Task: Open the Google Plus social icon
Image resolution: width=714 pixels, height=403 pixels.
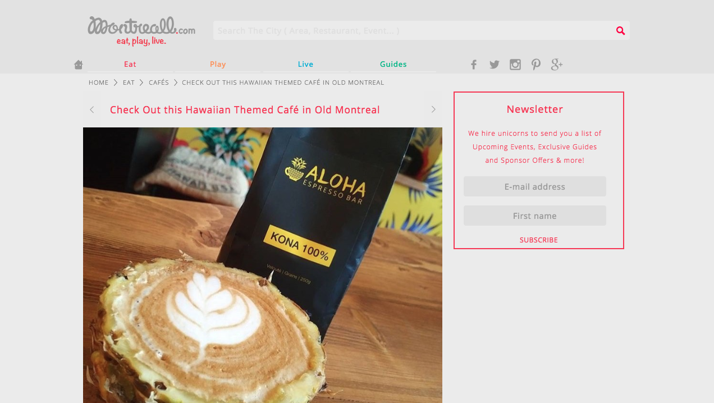Action: (x=557, y=65)
